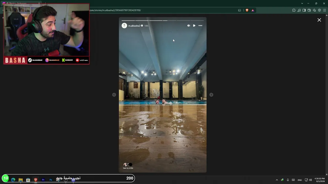Toggle the browser sidebar panel
This screenshot has height=184, width=328.
click(304, 10)
